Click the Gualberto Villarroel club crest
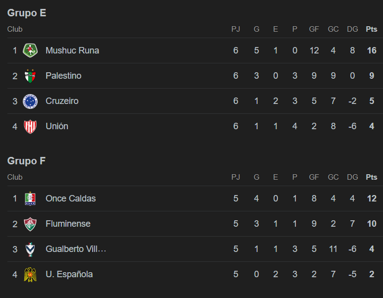 30,249
